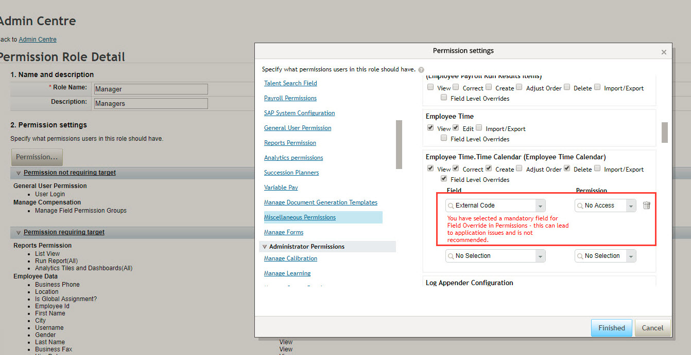This screenshot has width=691, height=355.
Task: Select 'Analytics Tiles and Dashboards(All)' item
Action: (84, 268)
